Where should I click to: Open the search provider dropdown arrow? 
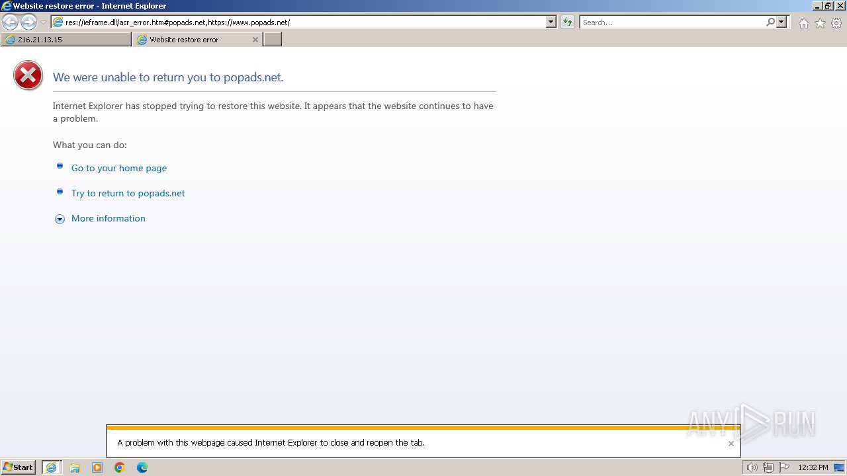781,22
